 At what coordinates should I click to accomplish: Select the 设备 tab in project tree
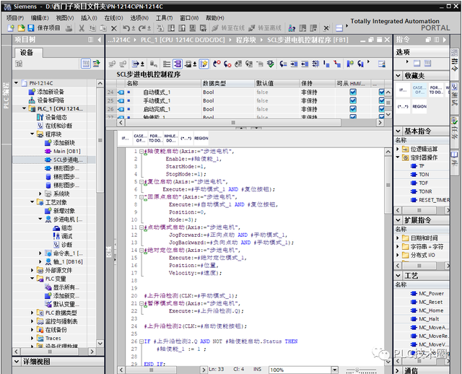pyautogui.click(x=27, y=53)
